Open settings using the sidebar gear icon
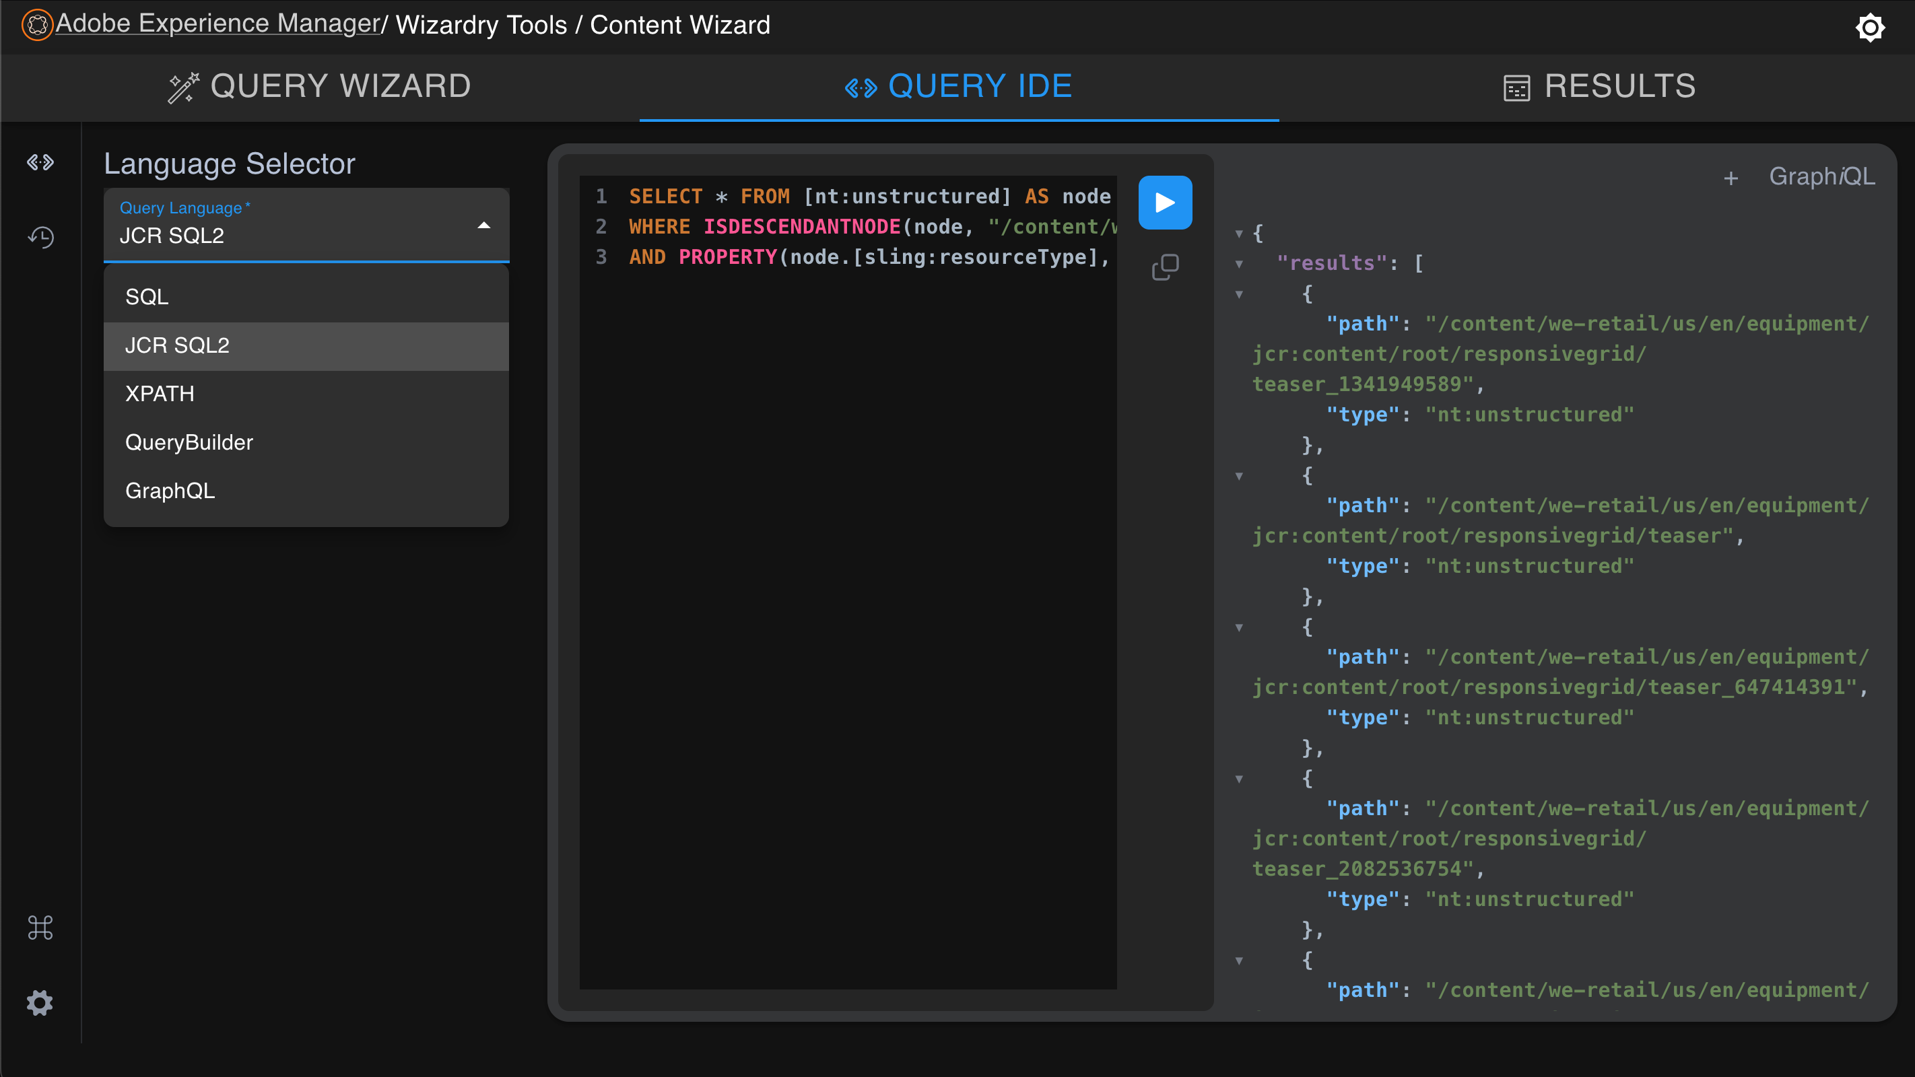The height and width of the screenshot is (1077, 1915). (x=41, y=1003)
